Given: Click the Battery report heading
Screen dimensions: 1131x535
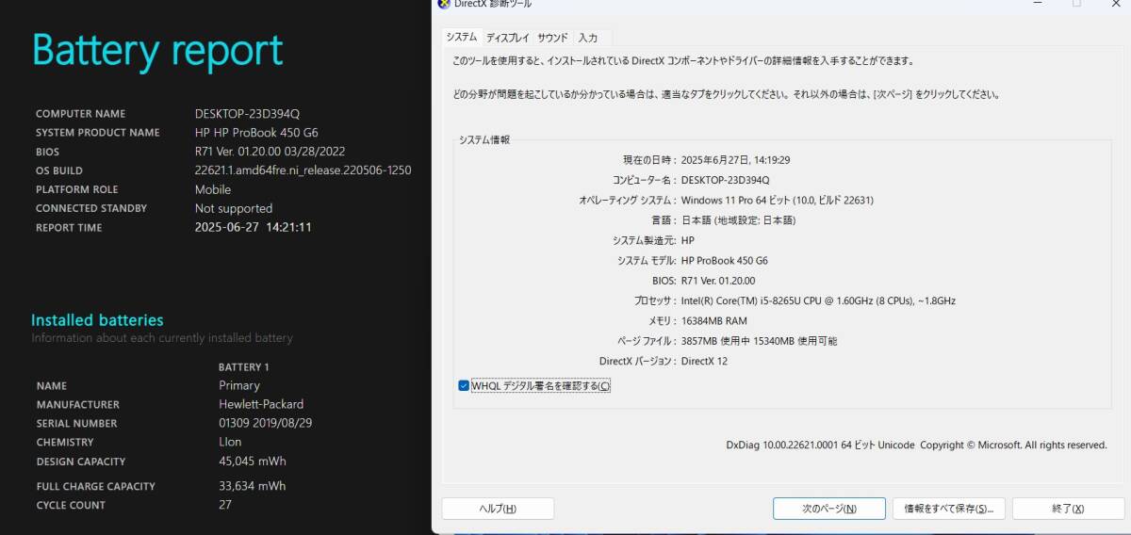Looking at the screenshot, I should 157,51.
